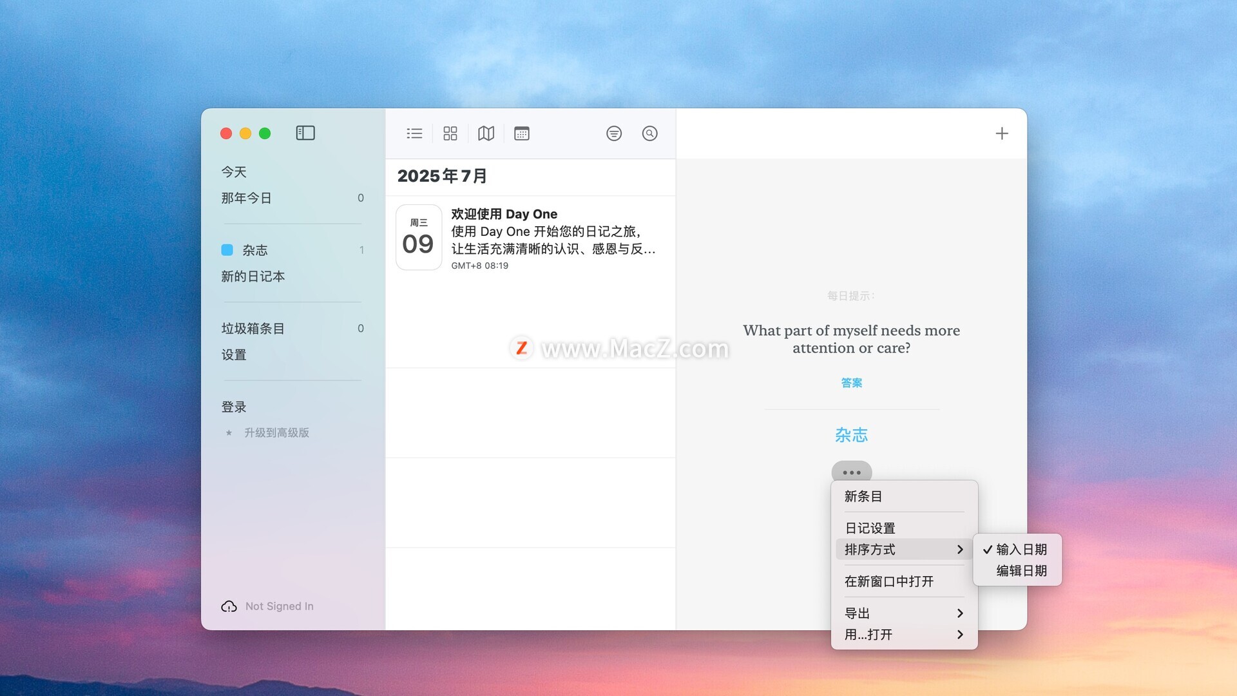This screenshot has height=696, width=1237.
Task: Click 新的日记本 to add journal
Action: (253, 276)
